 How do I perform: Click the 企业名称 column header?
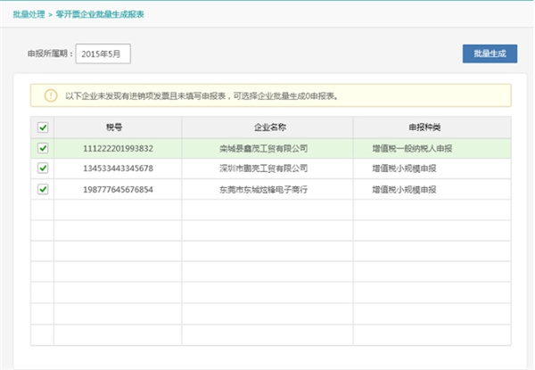pyautogui.click(x=267, y=127)
